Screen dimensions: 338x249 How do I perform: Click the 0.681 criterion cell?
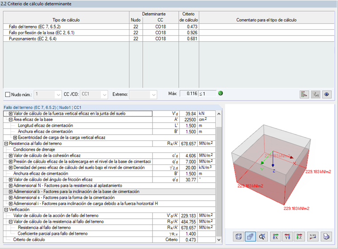pyautogui.click(x=189, y=39)
